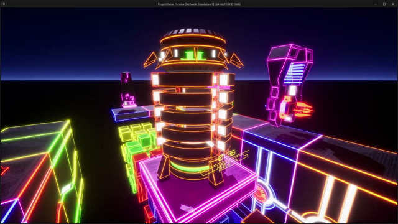The image size is (398, 224).
Task: Maximize the game preview window
Action: [384, 4]
